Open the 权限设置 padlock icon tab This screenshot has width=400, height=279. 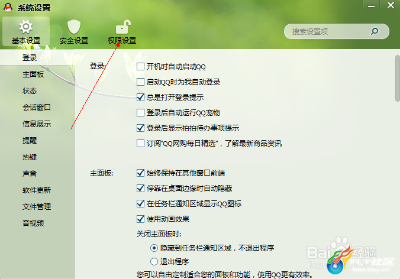122,32
